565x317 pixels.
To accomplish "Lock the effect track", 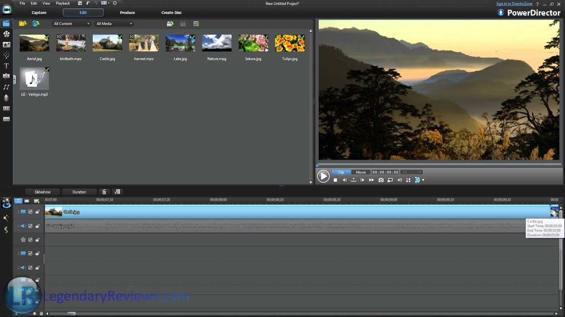I will tap(38, 240).
